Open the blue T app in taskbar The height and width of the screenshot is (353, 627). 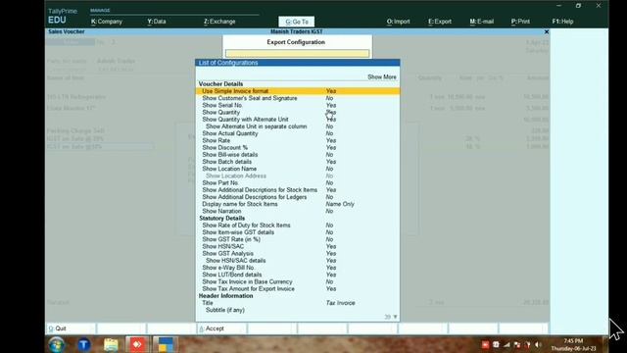click(84, 344)
